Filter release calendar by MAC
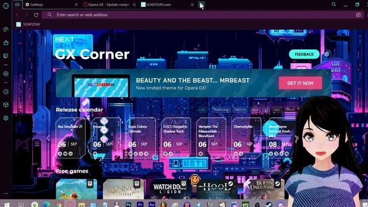 coord(277,110)
